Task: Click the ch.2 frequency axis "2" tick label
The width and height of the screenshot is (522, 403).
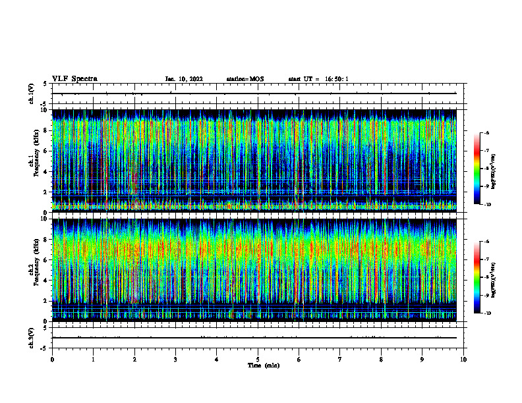Action: coord(45,301)
